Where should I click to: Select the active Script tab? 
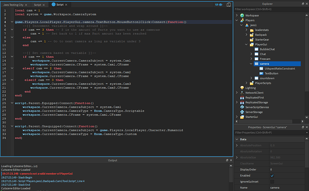[x=60, y=4]
